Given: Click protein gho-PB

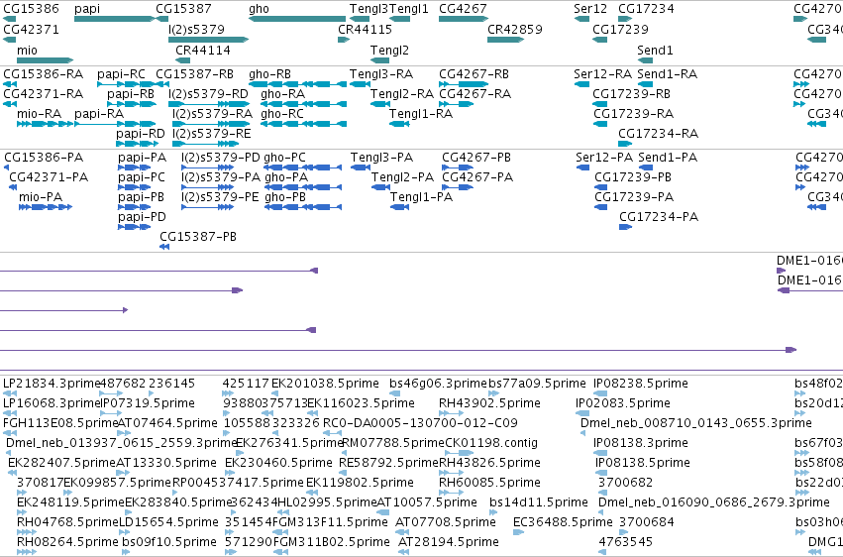Looking at the screenshot, I should coord(303,207).
